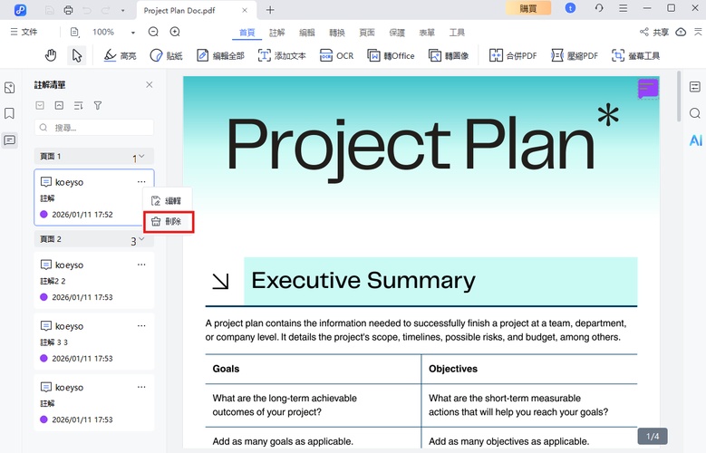Switch to the 註解 ribbon tab
This screenshot has width=706, height=453.
pyautogui.click(x=277, y=32)
